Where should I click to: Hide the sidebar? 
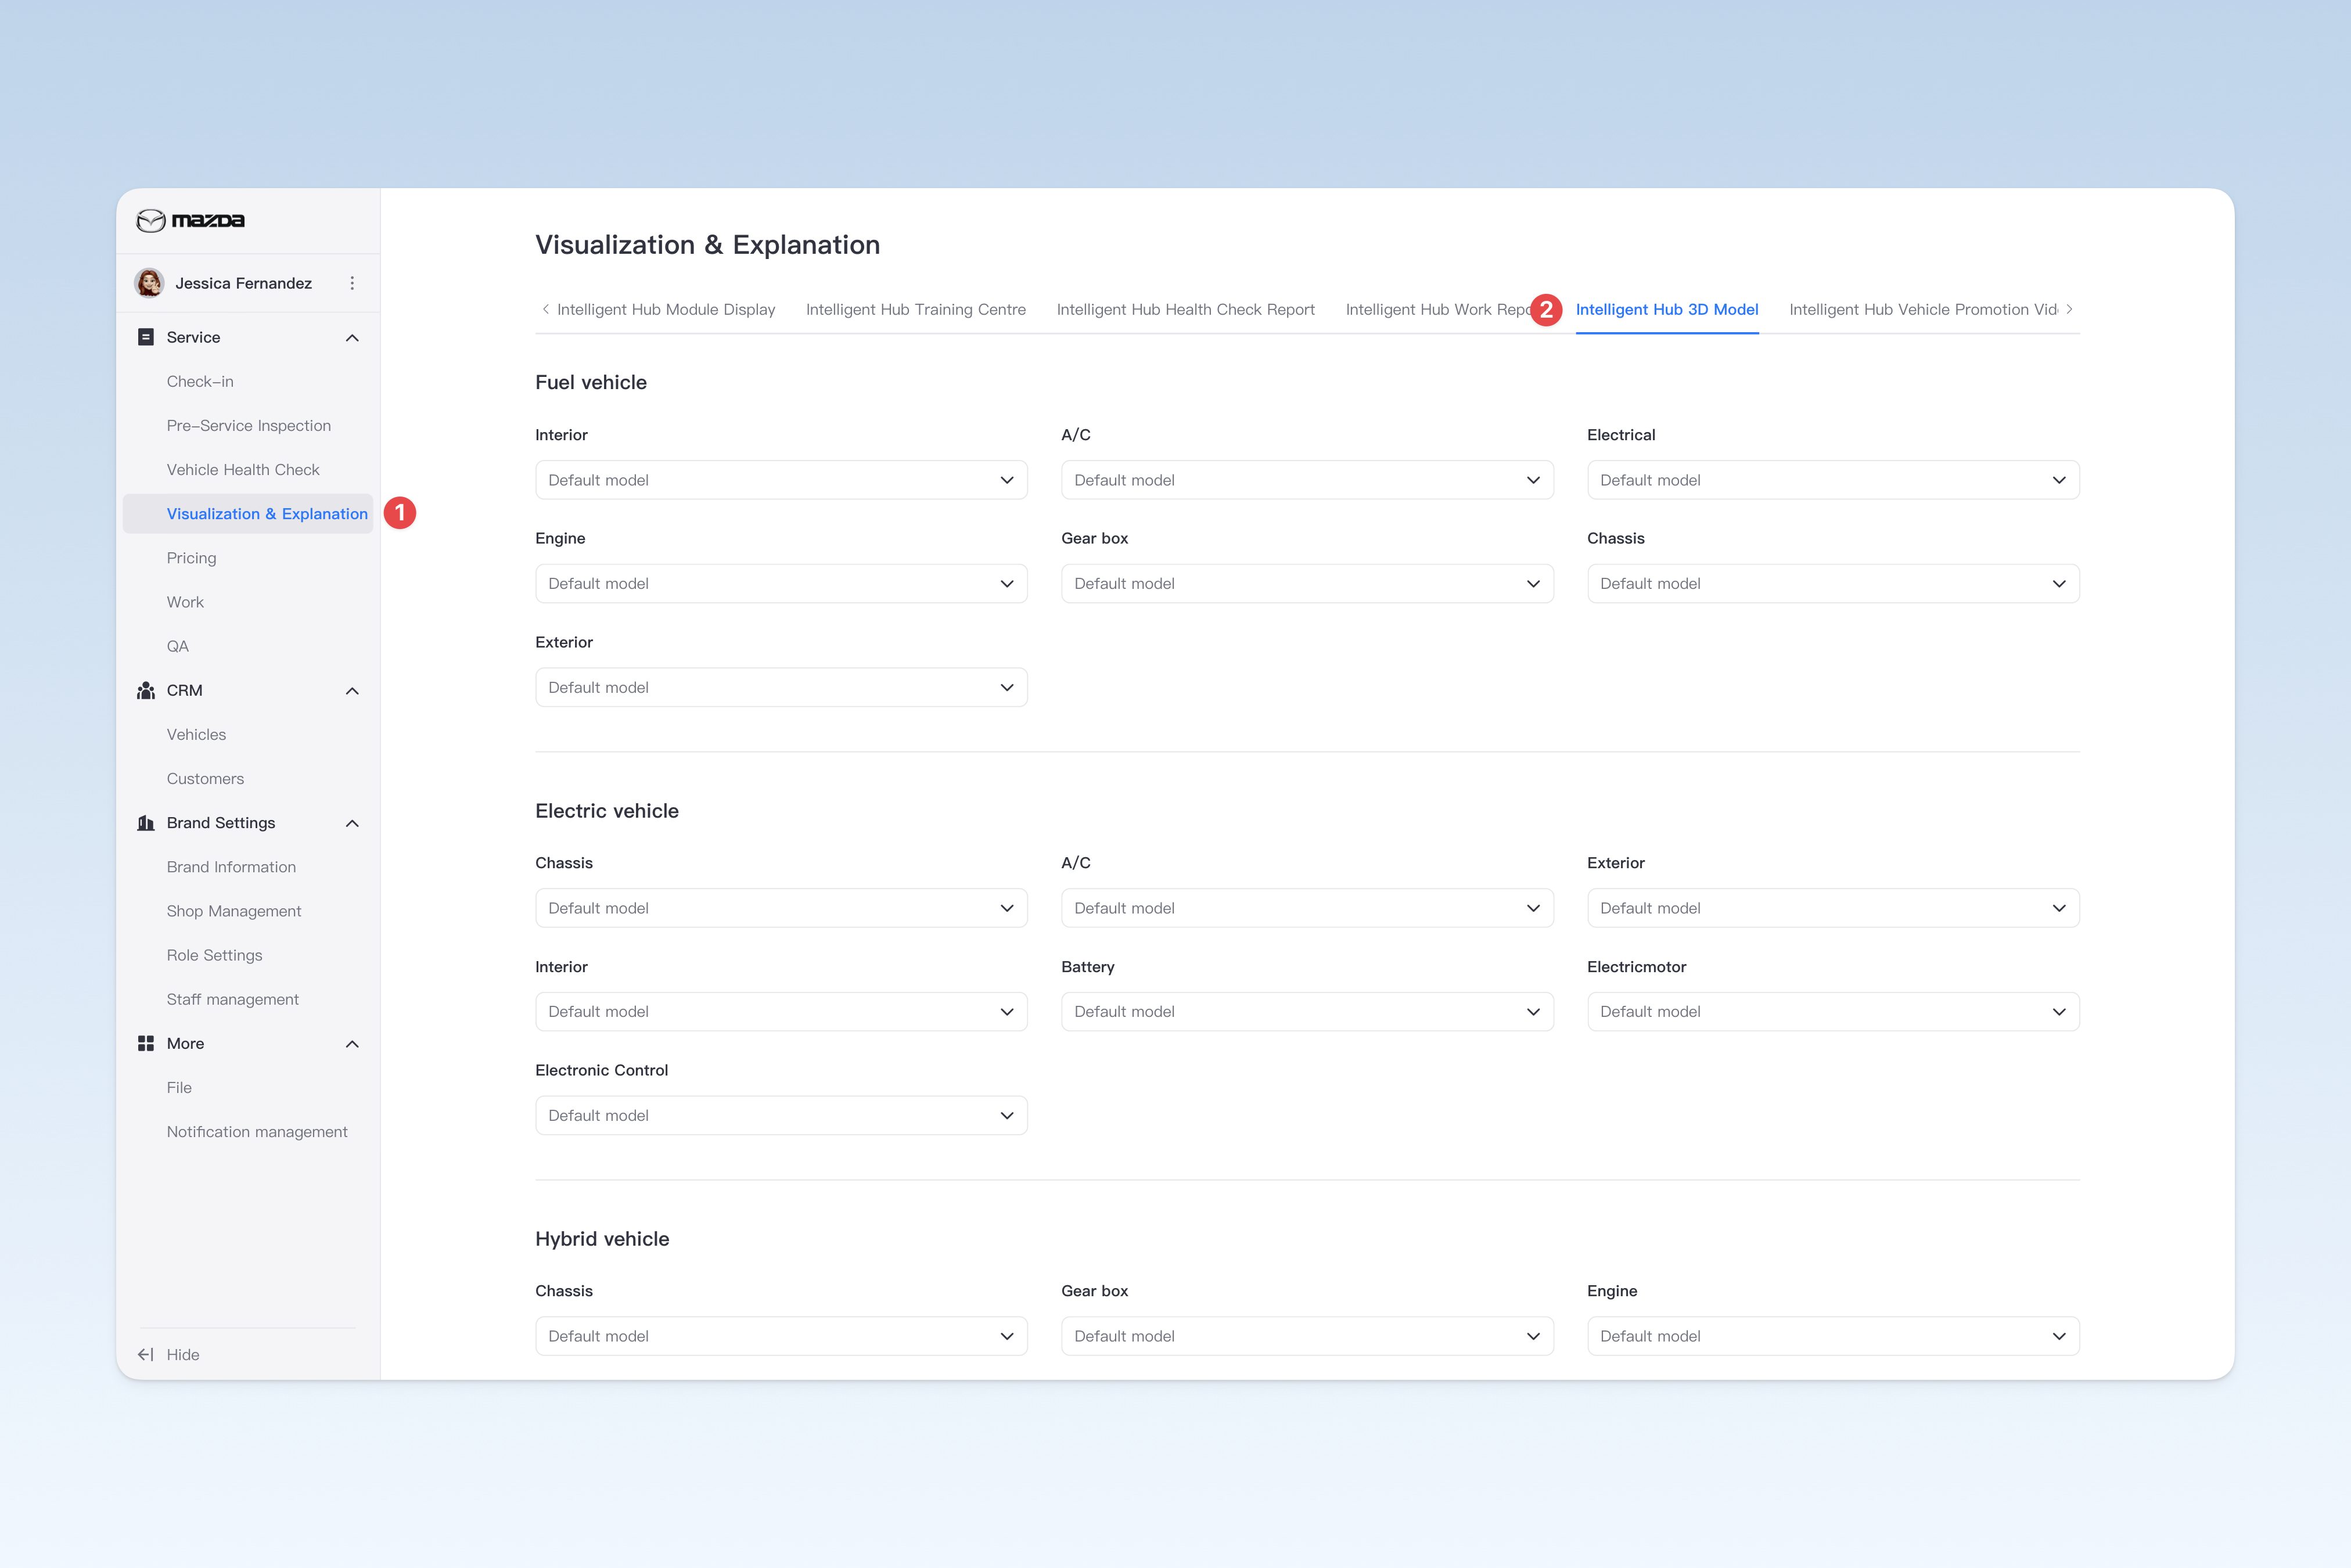click(x=168, y=1354)
